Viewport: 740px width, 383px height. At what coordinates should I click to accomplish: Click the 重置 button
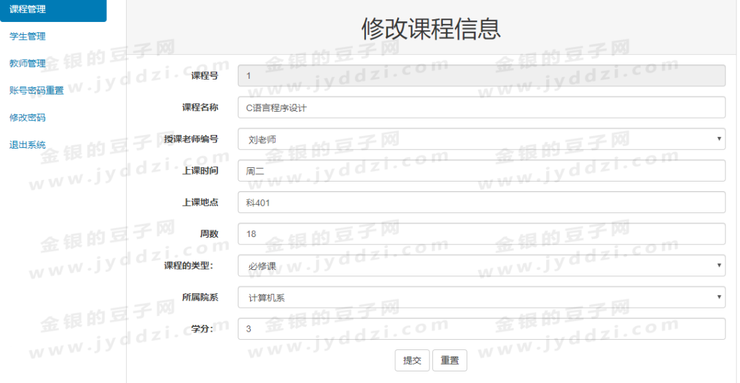point(449,360)
